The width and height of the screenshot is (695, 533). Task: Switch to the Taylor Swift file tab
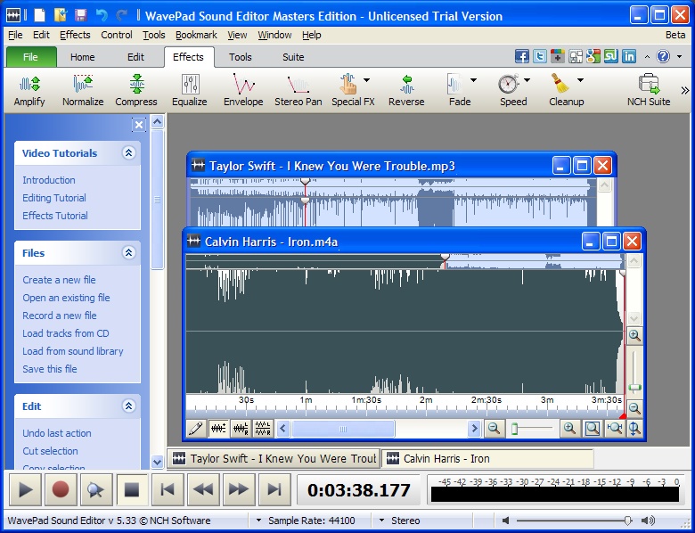tap(274, 458)
